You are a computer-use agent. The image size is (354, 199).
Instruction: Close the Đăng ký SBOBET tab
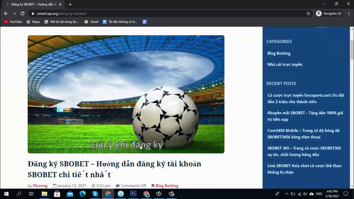point(60,4)
